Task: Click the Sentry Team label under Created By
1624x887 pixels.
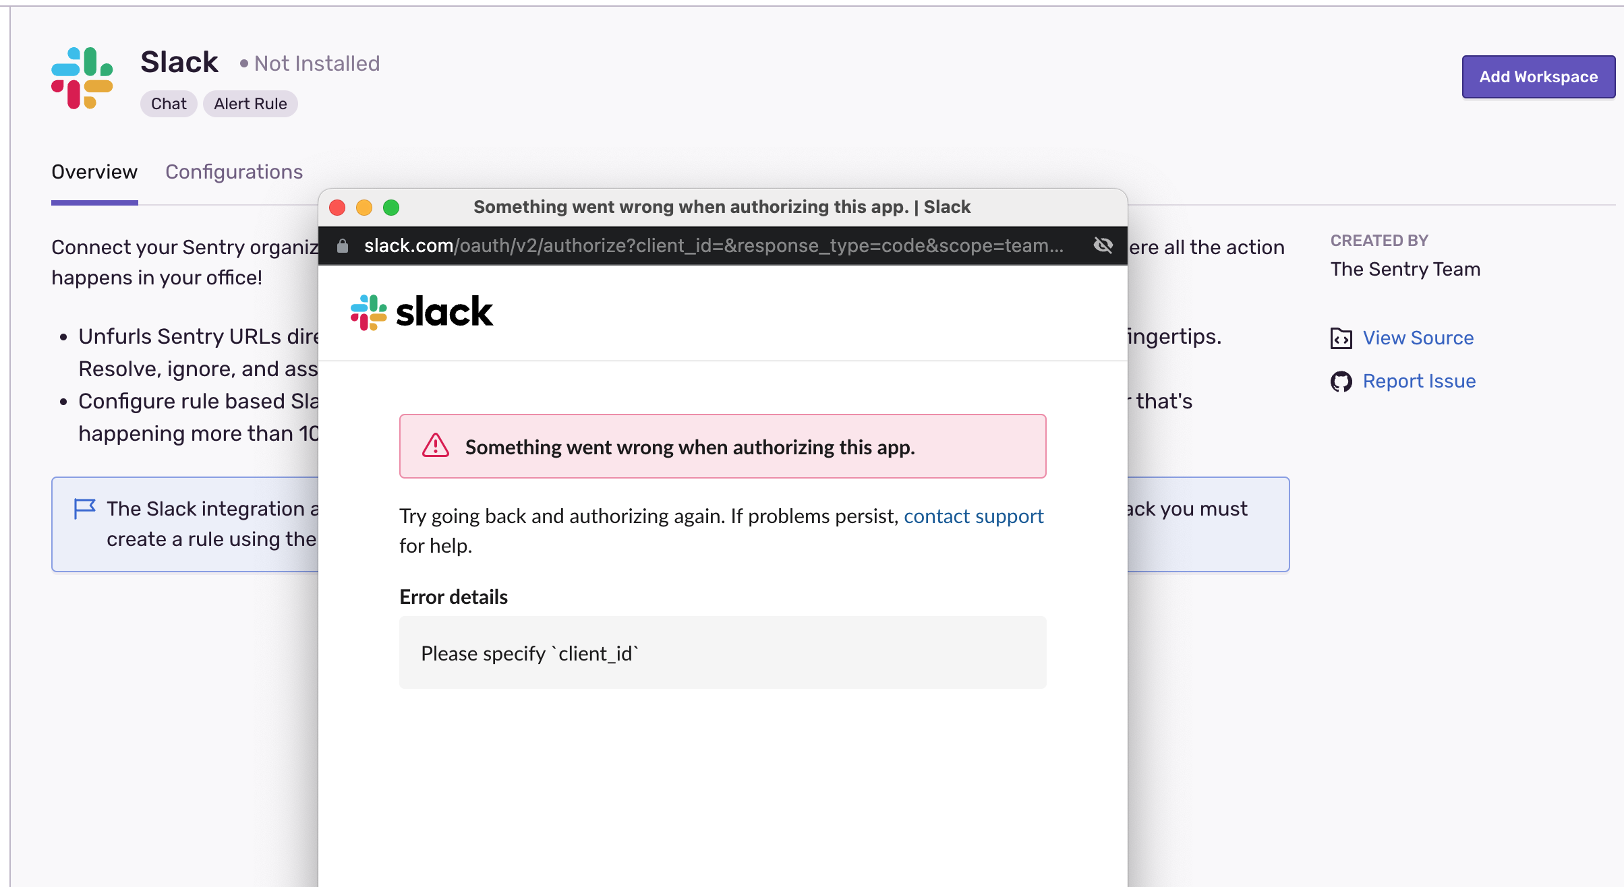Action: tap(1405, 269)
